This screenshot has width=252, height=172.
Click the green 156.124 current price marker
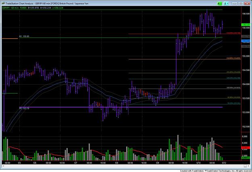pos(246,25)
